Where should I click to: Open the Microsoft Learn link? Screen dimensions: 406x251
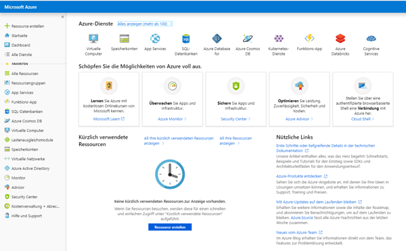(x=109, y=119)
